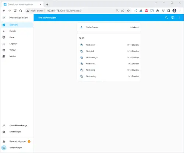Open Stefan Draeger person entity row
Image resolution: width=184 pixels, height=153 pixels.
[109, 27]
